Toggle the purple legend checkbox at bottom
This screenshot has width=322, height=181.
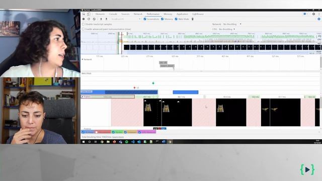[x=139, y=132]
